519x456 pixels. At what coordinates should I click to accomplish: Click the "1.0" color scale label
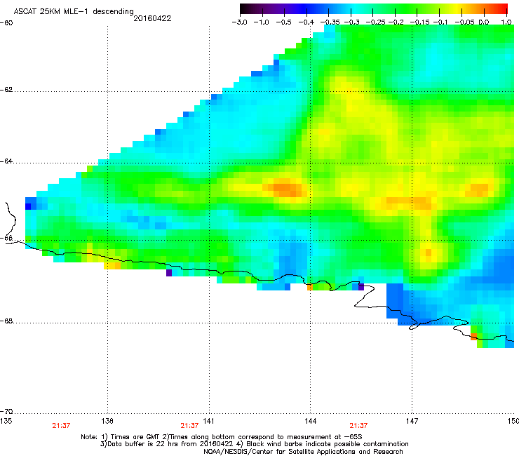click(506, 22)
